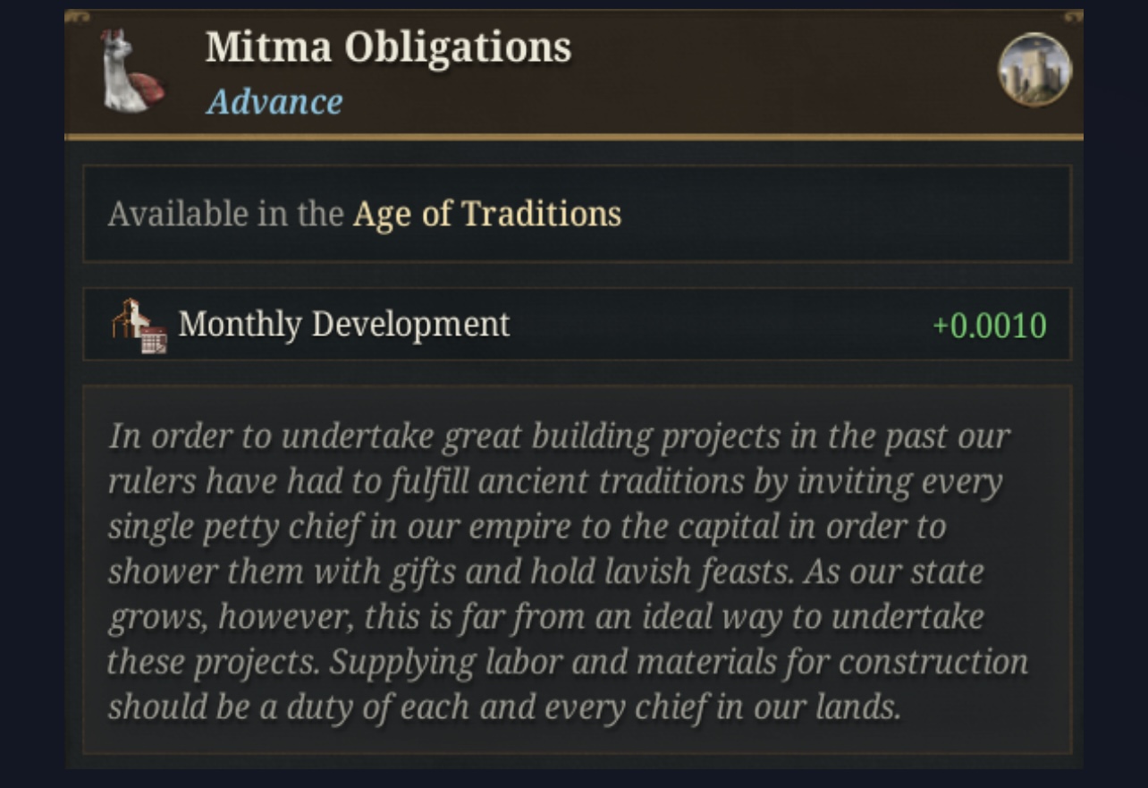
Task: Click the blue Advance type label
Action: [x=274, y=102]
